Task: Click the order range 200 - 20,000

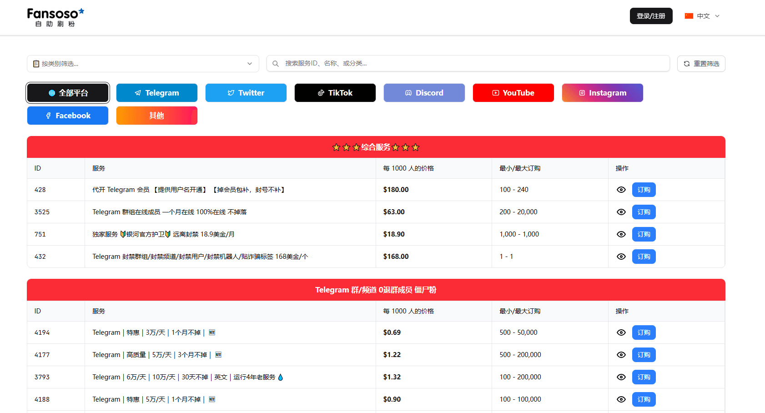Action: coord(518,212)
